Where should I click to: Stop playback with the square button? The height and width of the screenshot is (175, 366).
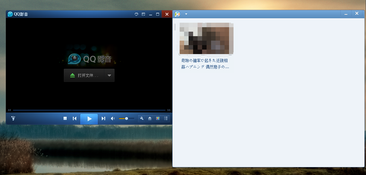(65, 118)
